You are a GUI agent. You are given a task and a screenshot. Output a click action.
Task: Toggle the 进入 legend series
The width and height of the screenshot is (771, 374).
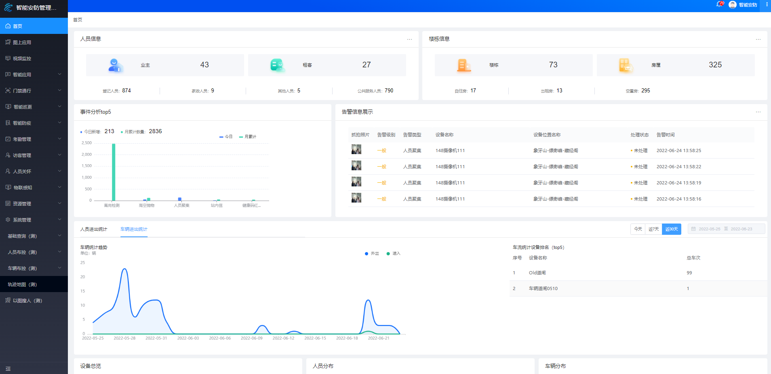click(x=393, y=253)
